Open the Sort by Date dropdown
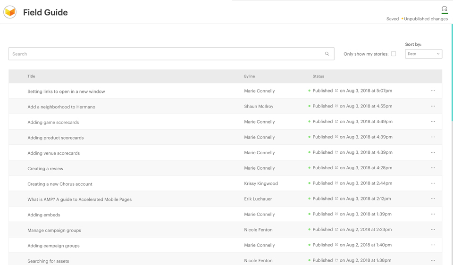 423,54
